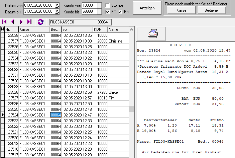Jump to the first record
The height and width of the screenshot is (158, 235).
[4, 22]
